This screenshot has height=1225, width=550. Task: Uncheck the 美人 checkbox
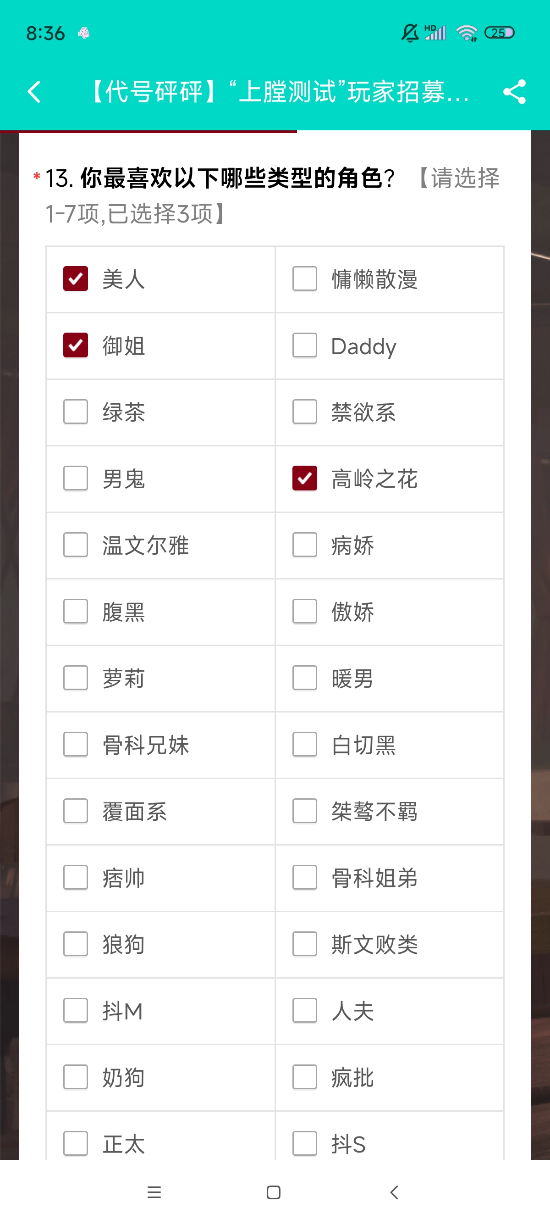tap(76, 278)
